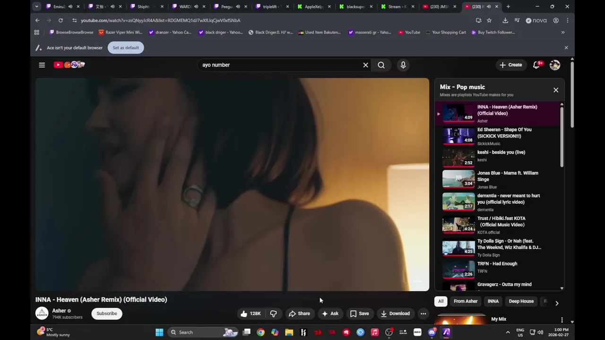This screenshot has width=605, height=340.
Task: Open the volume tray icon
Action: (540, 332)
